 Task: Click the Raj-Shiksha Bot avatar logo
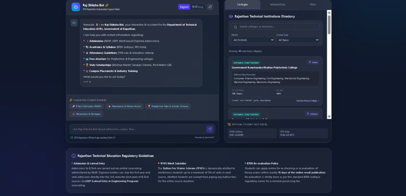[76, 7]
